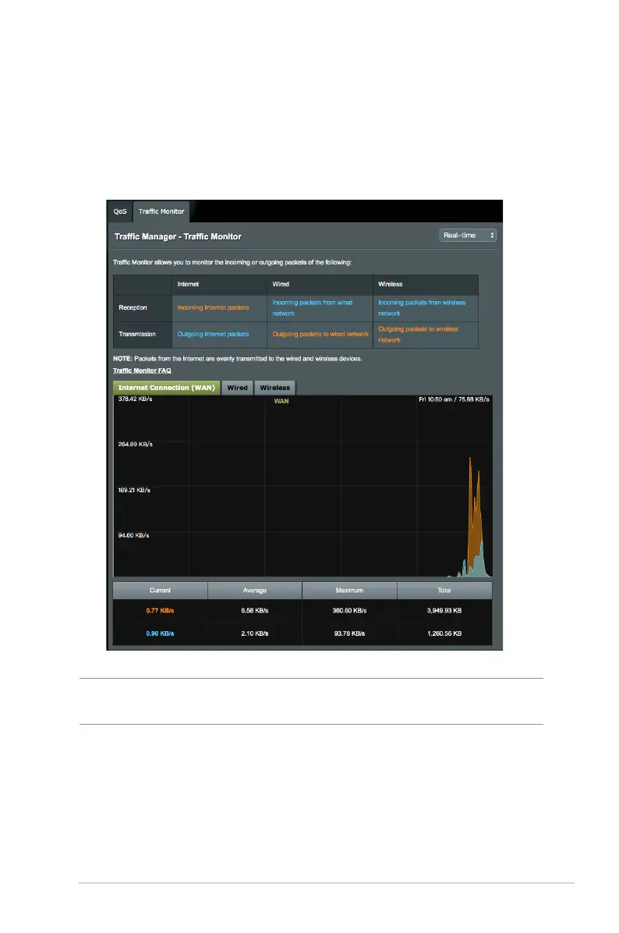Open the Traffic Monitor FAQ link
619x933 pixels.
pyautogui.click(x=142, y=371)
